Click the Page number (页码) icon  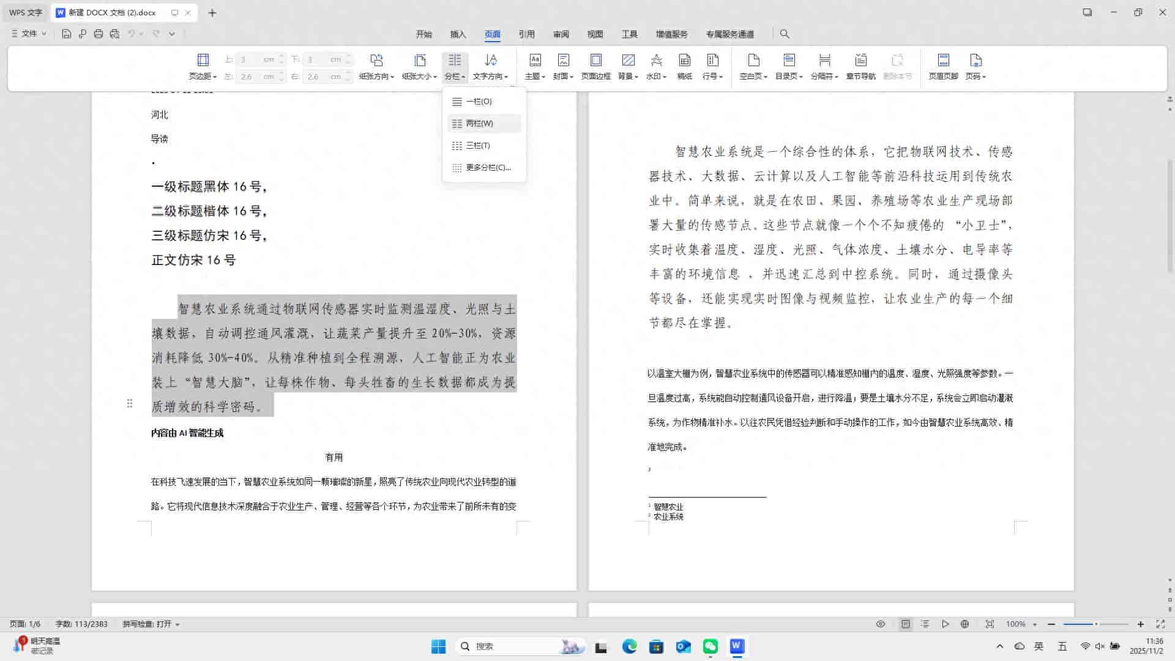[975, 60]
